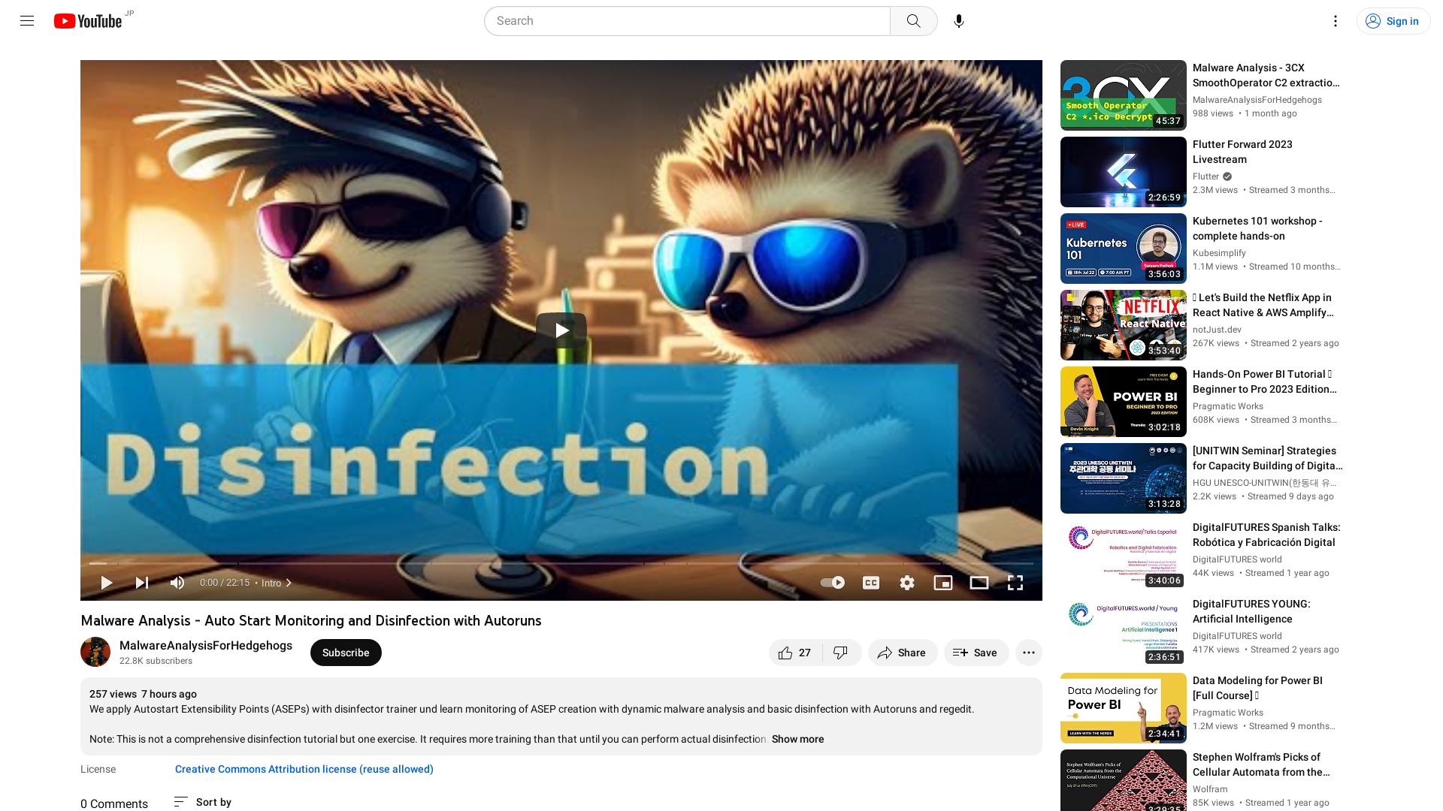The height and width of the screenshot is (811, 1443).
Task: Select Sort by dropdown for comments
Action: coord(202,803)
